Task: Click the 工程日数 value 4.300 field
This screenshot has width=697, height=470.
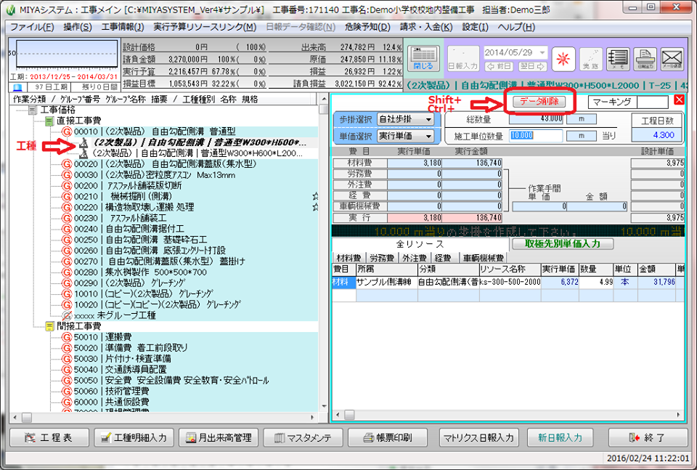Action: coord(658,135)
